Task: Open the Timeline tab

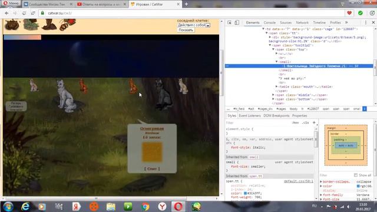Action: (319, 22)
